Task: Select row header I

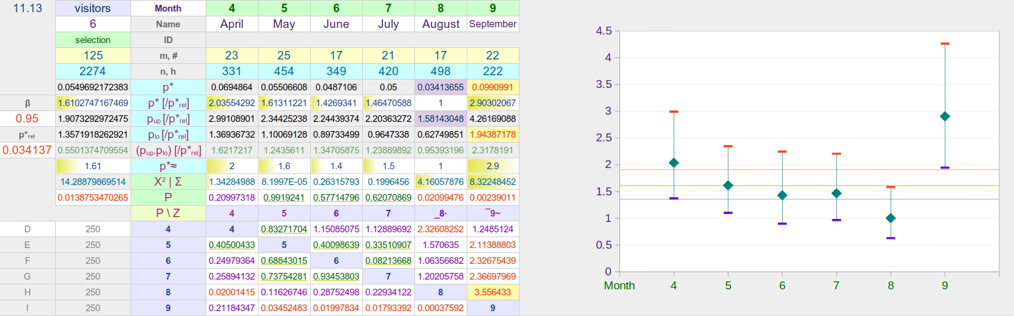Action: (27, 308)
